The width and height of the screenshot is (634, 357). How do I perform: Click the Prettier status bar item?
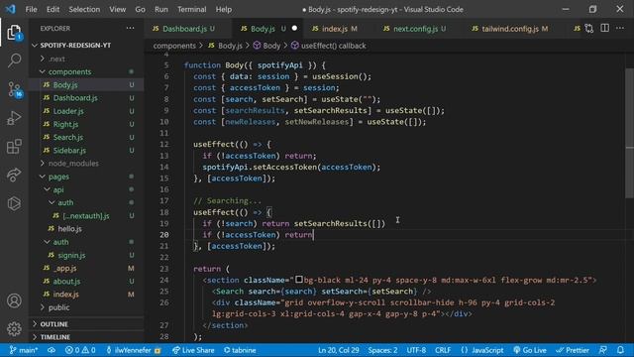pos(573,350)
